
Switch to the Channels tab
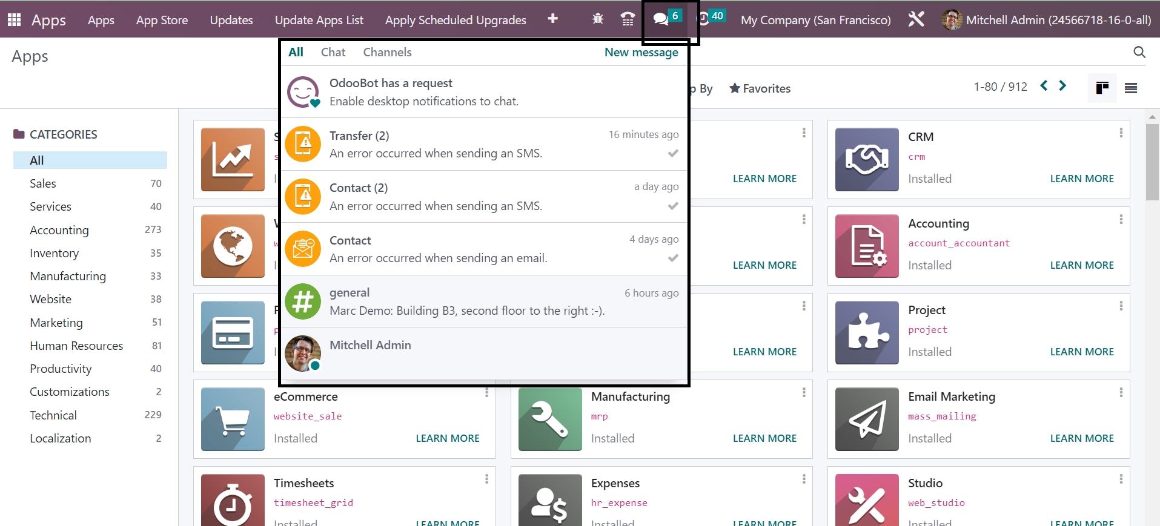387,53
